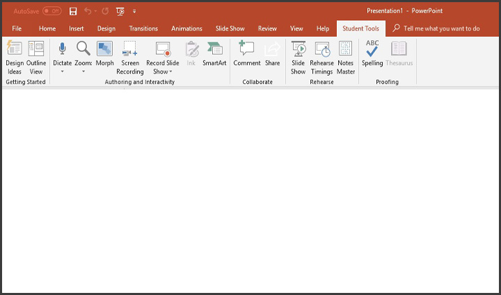Click the Undo arrow
This screenshot has height=295, width=501.
[x=88, y=11]
